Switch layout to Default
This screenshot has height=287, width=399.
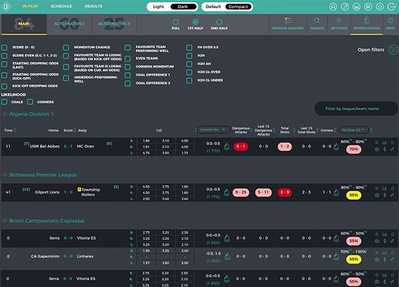click(213, 6)
